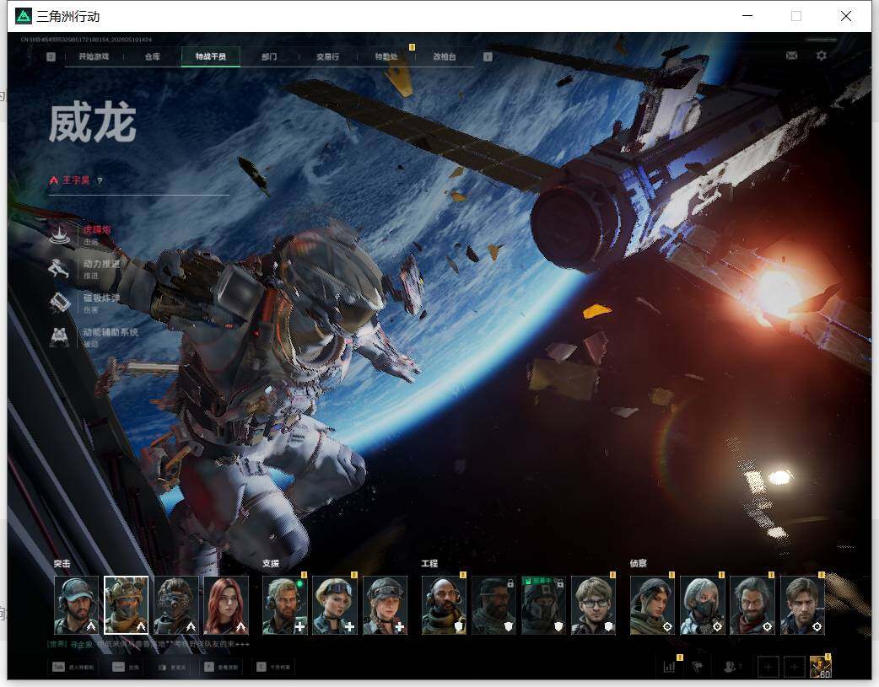
Task: Click the 王宇昊 operator name
Action: 76,180
